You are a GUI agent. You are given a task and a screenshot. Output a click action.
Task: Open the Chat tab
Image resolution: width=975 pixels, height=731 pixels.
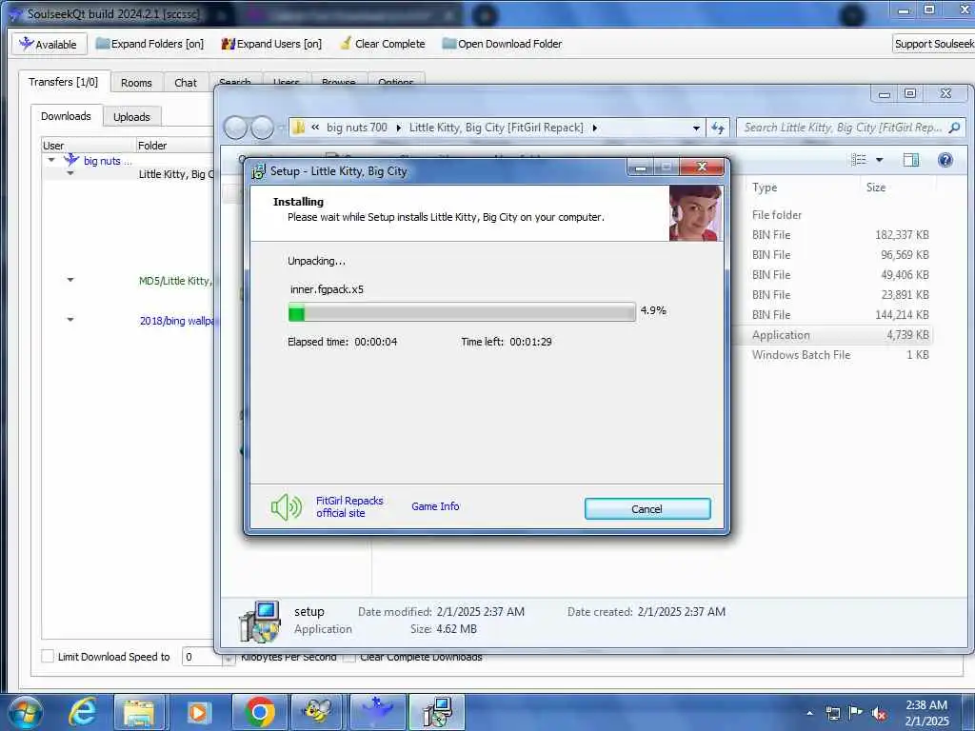tap(186, 83)
